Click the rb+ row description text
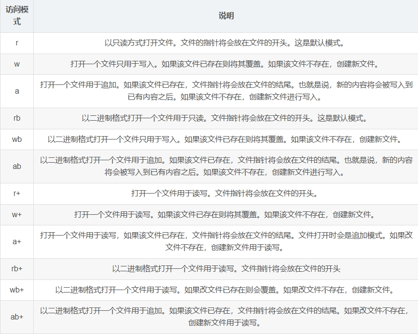 pos(226,268)
